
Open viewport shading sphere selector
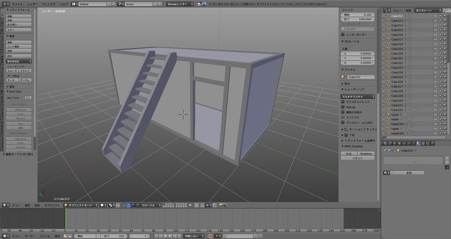103,205
